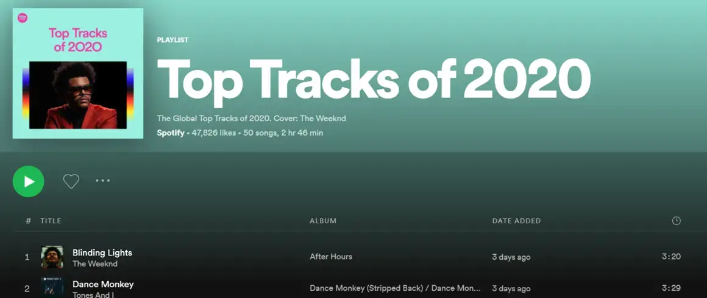Select the Blinding Lights track title
Viewport: 707px width, 298px height.
click(102, 252)
